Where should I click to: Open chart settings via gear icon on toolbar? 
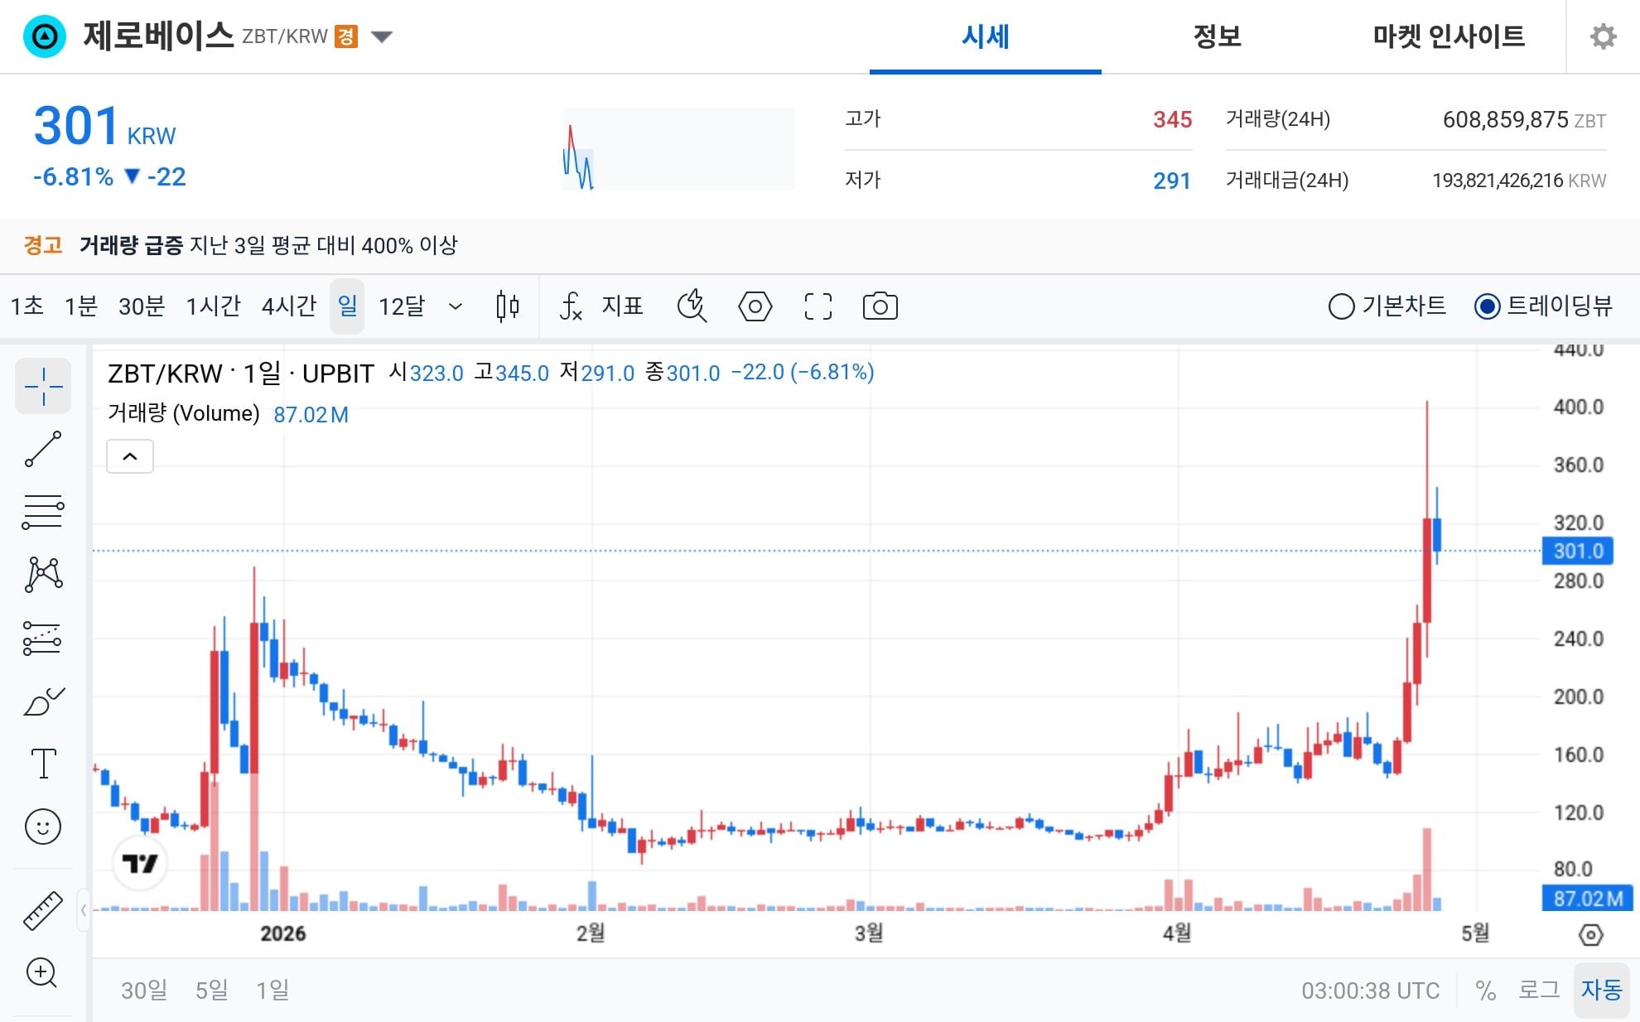pos(755,306)
